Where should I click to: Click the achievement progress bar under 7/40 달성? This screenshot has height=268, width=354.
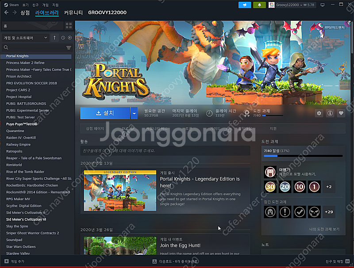pyautogui.click(x=303, y=156)
